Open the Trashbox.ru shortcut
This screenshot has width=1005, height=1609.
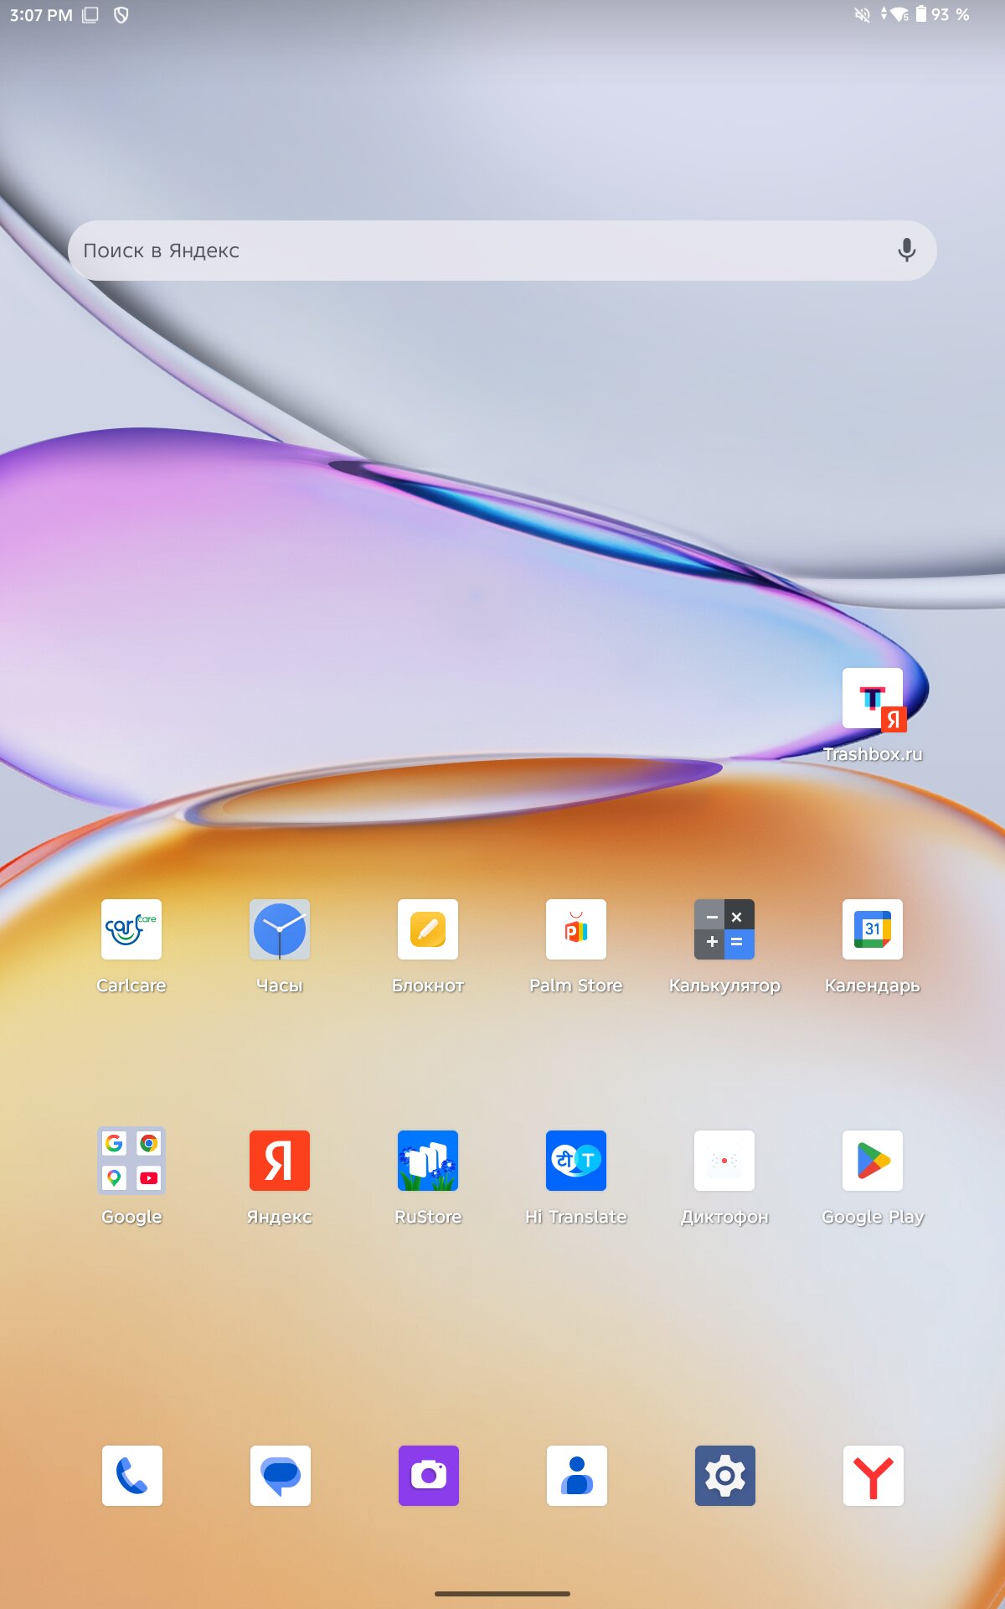coord(873,699)
